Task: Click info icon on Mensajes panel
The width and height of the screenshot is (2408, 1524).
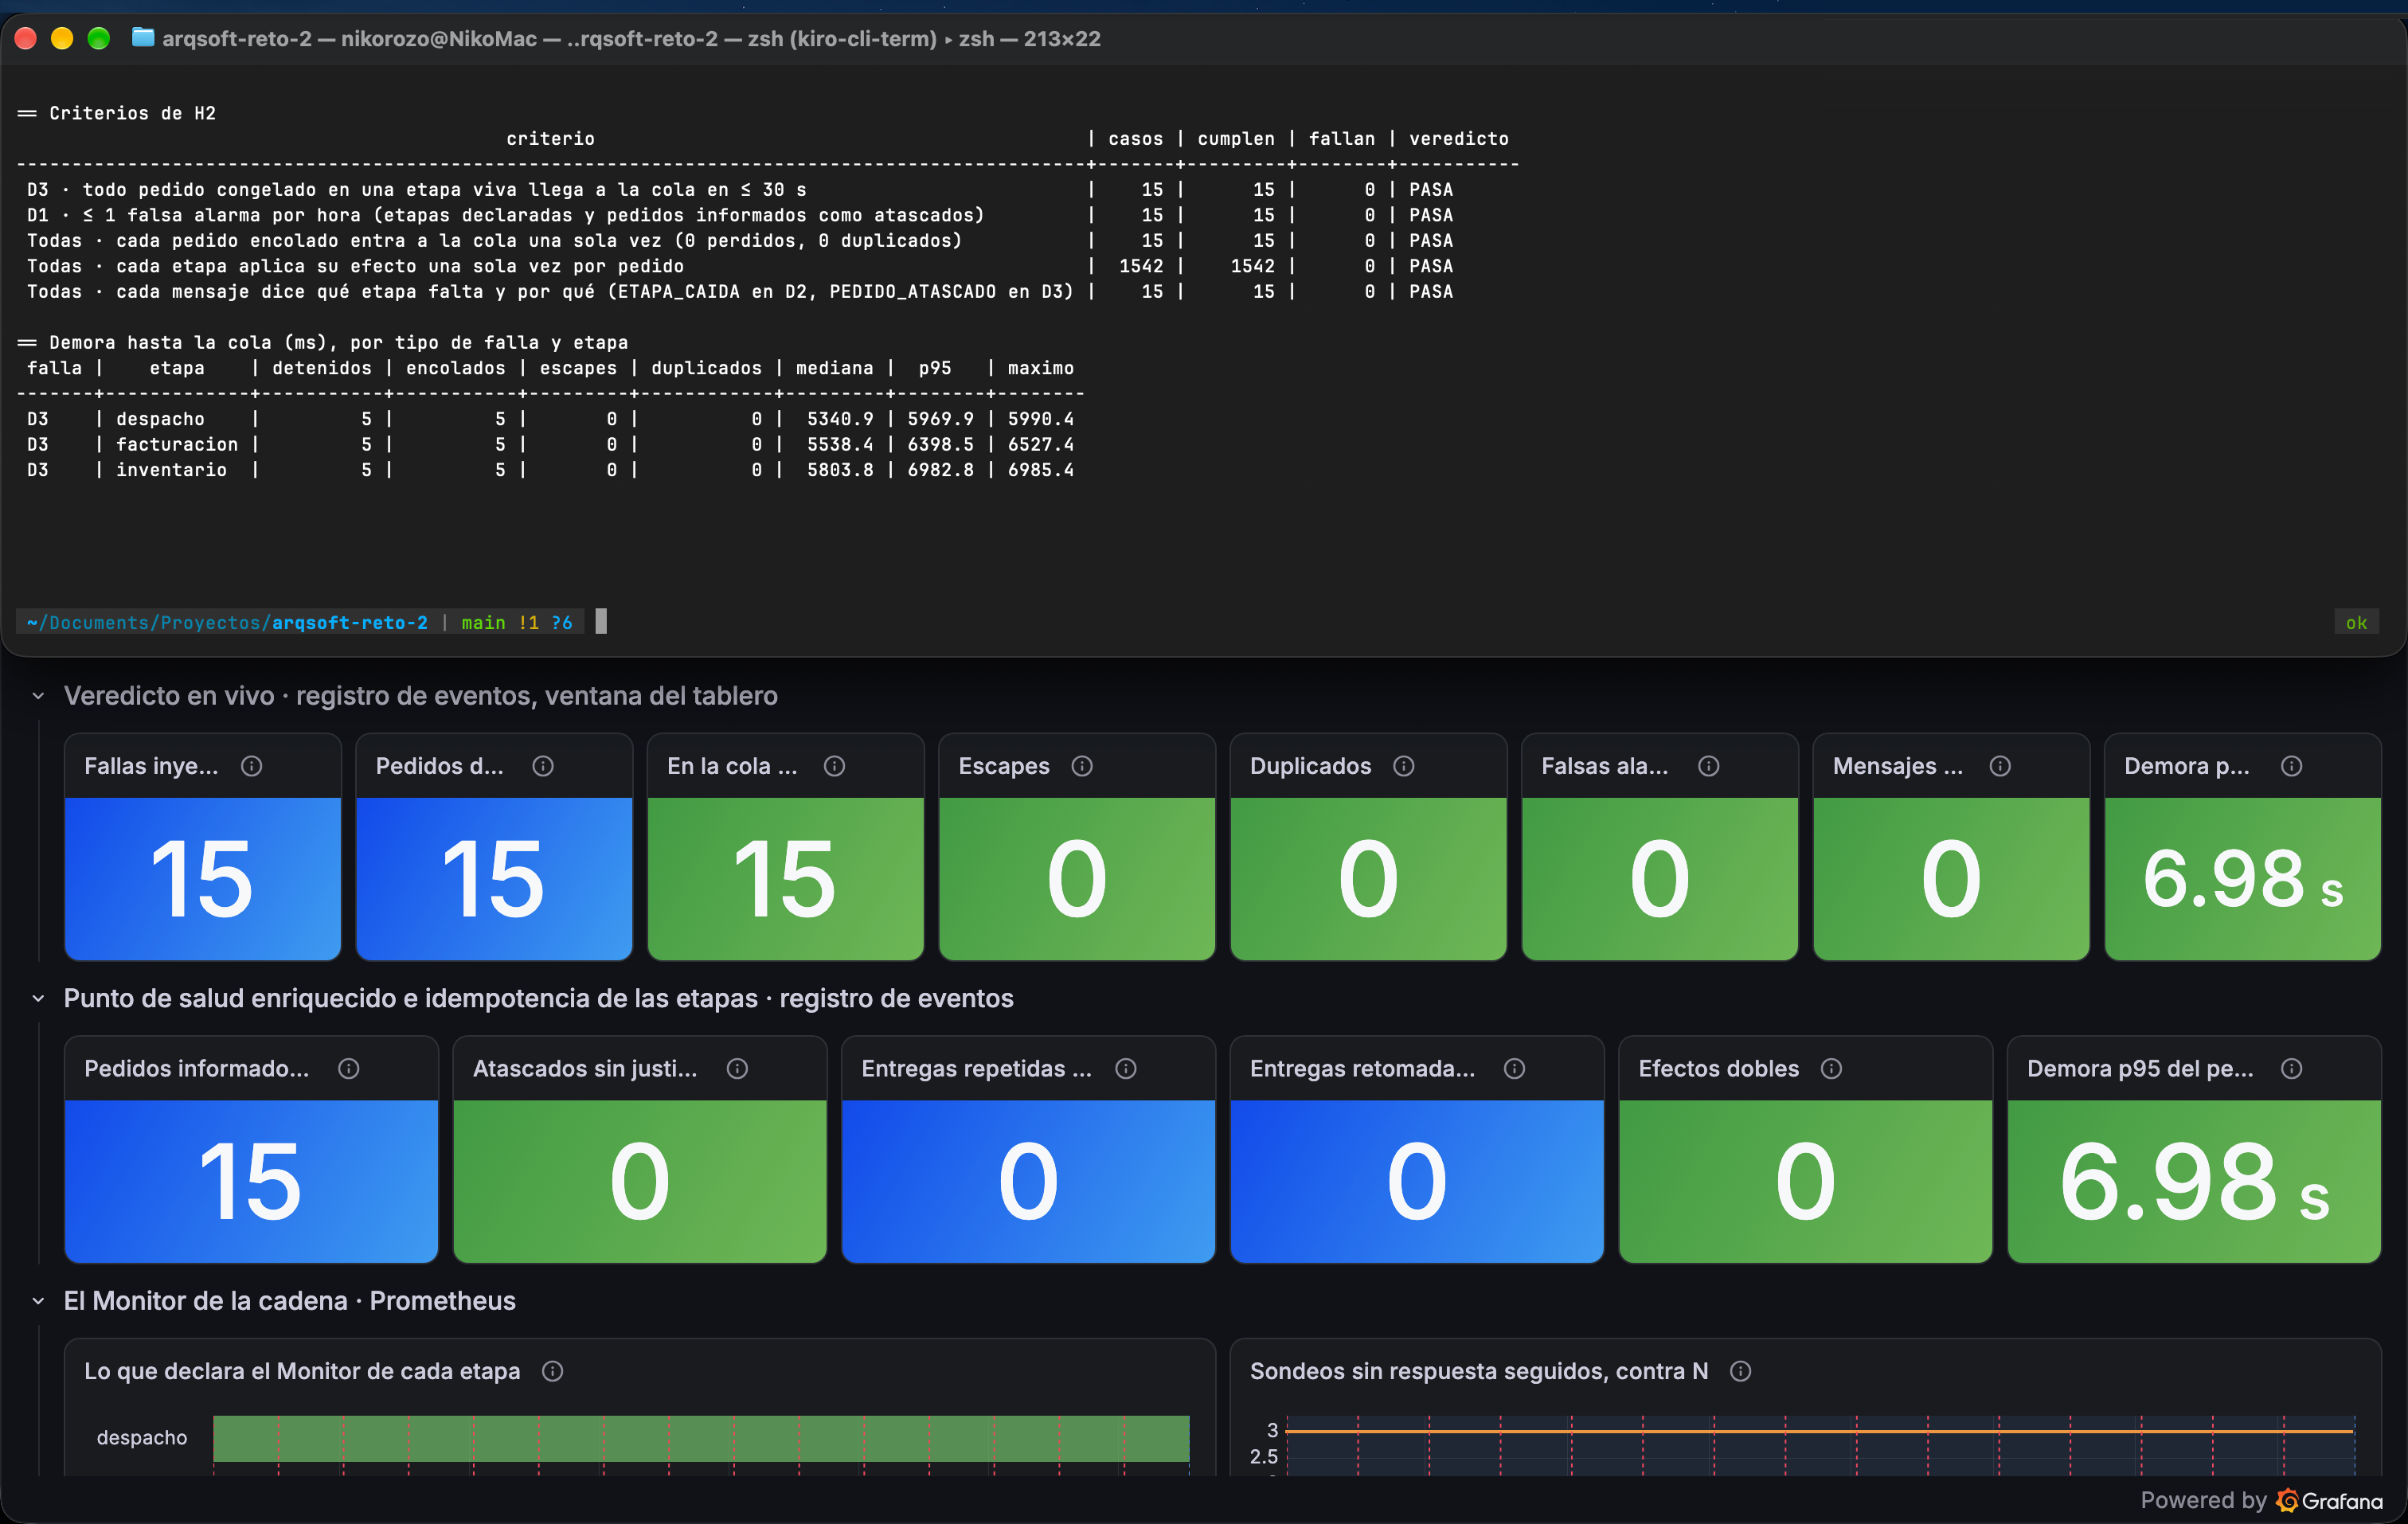Action: tap(2000, 766)
